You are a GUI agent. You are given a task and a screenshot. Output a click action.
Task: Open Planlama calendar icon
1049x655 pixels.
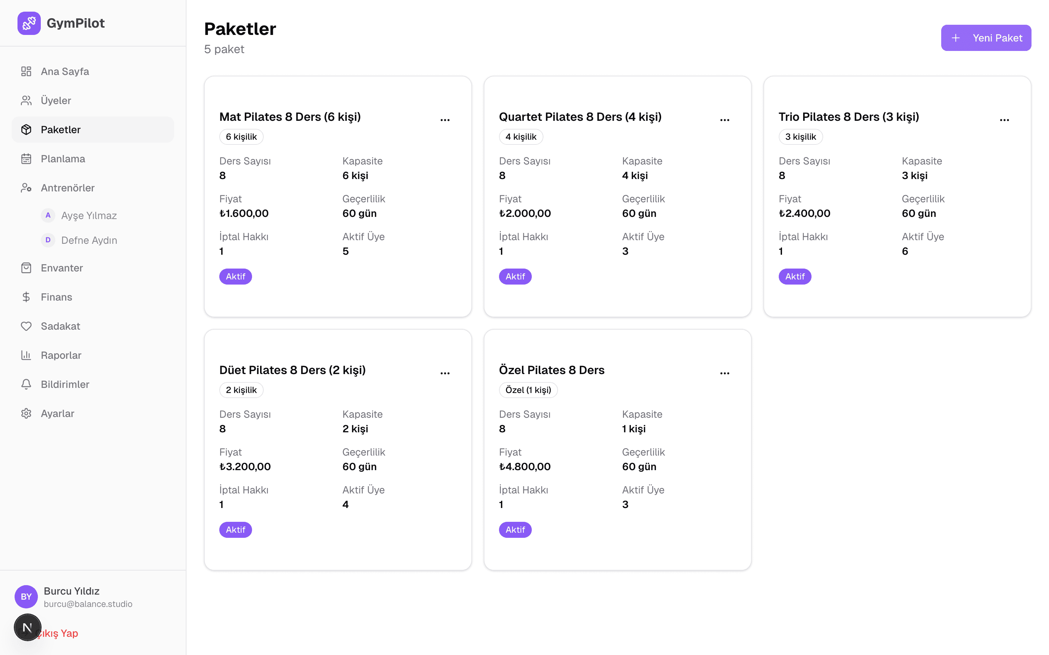pos(26,159)
